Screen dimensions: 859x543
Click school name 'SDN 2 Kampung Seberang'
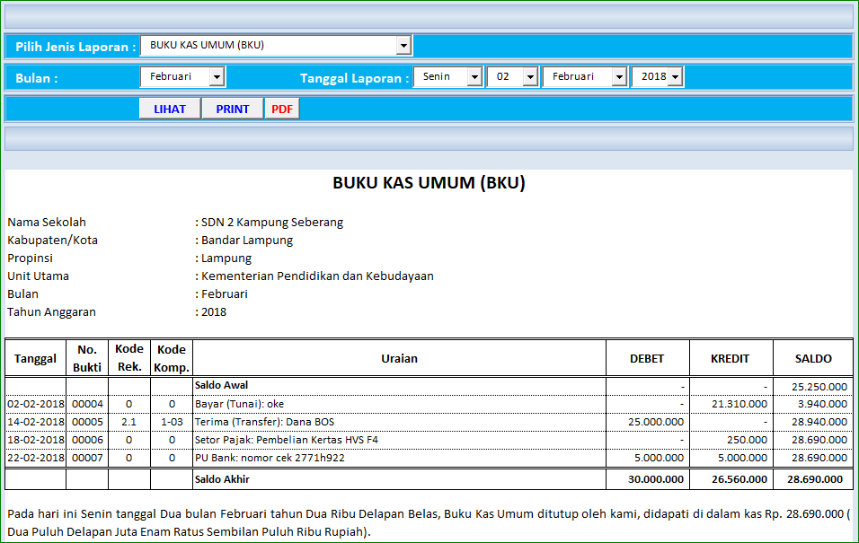pos(272,223)
